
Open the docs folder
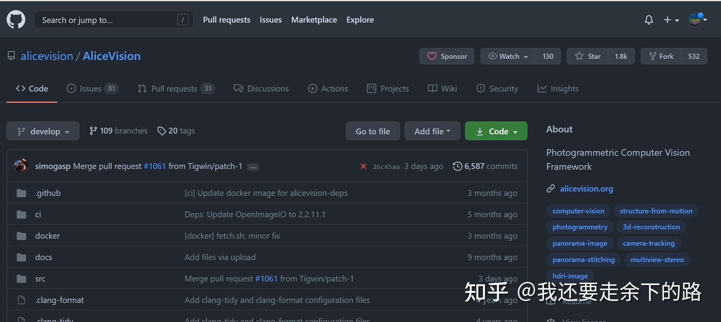click(44, 257)
